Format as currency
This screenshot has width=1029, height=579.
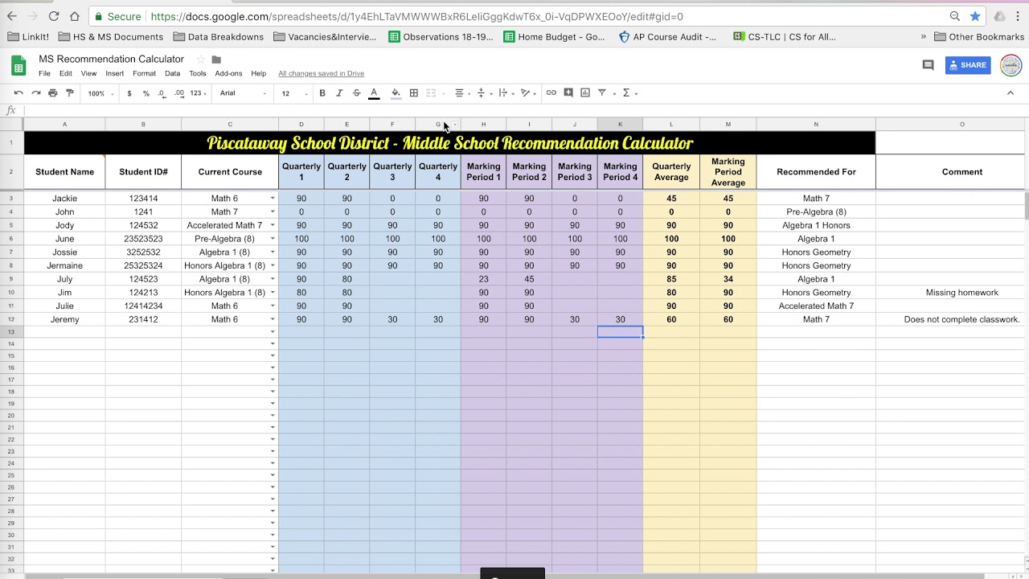(x=129, y=93)
